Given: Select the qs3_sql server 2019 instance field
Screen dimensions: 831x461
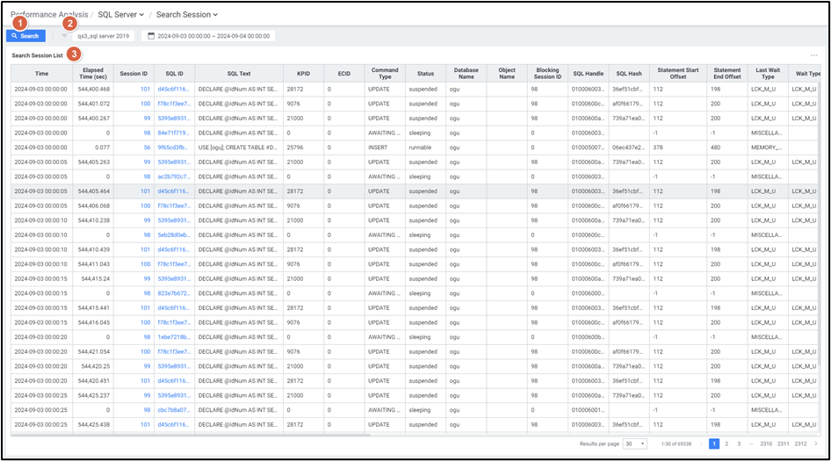Looking at the screenshot, I should point(104,36).
